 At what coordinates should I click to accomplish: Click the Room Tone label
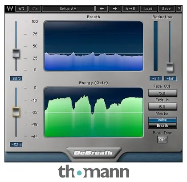point(162,133)
